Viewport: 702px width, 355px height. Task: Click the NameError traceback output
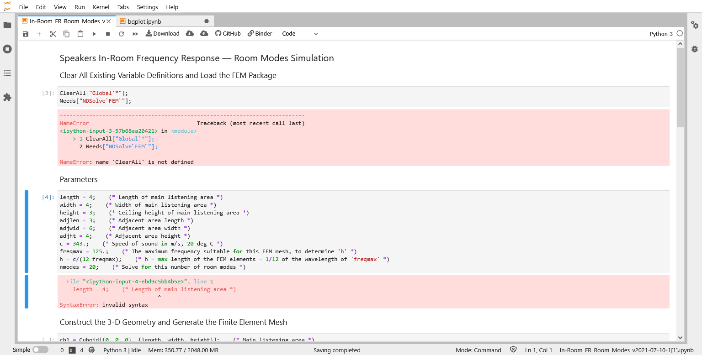point(363,137)
